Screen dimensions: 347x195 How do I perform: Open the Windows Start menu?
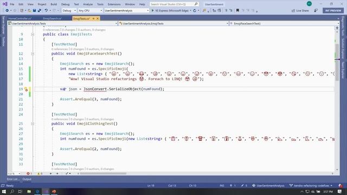pos(4,191)
